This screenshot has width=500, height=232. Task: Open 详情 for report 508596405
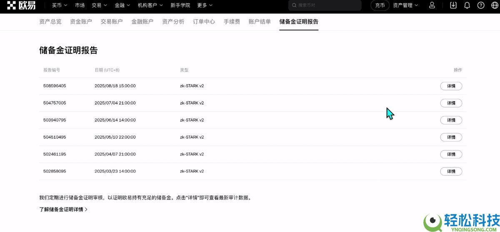pos(451,86)
